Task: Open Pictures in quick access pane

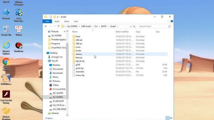Action: pos(55,32)
